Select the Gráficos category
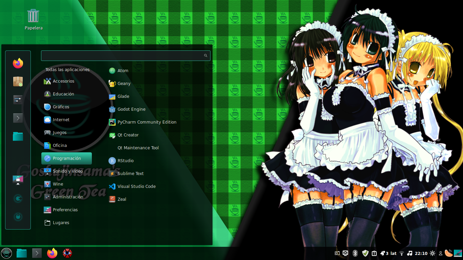 (61, 107)
